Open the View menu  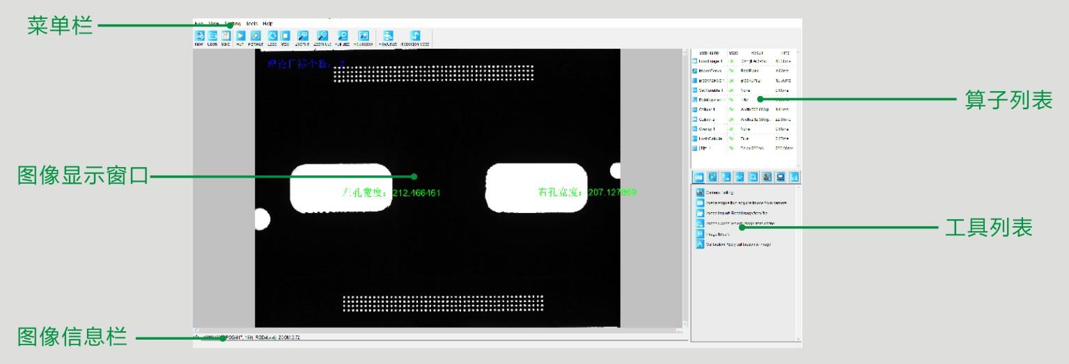pyautogui.click(x=214, y=24)
